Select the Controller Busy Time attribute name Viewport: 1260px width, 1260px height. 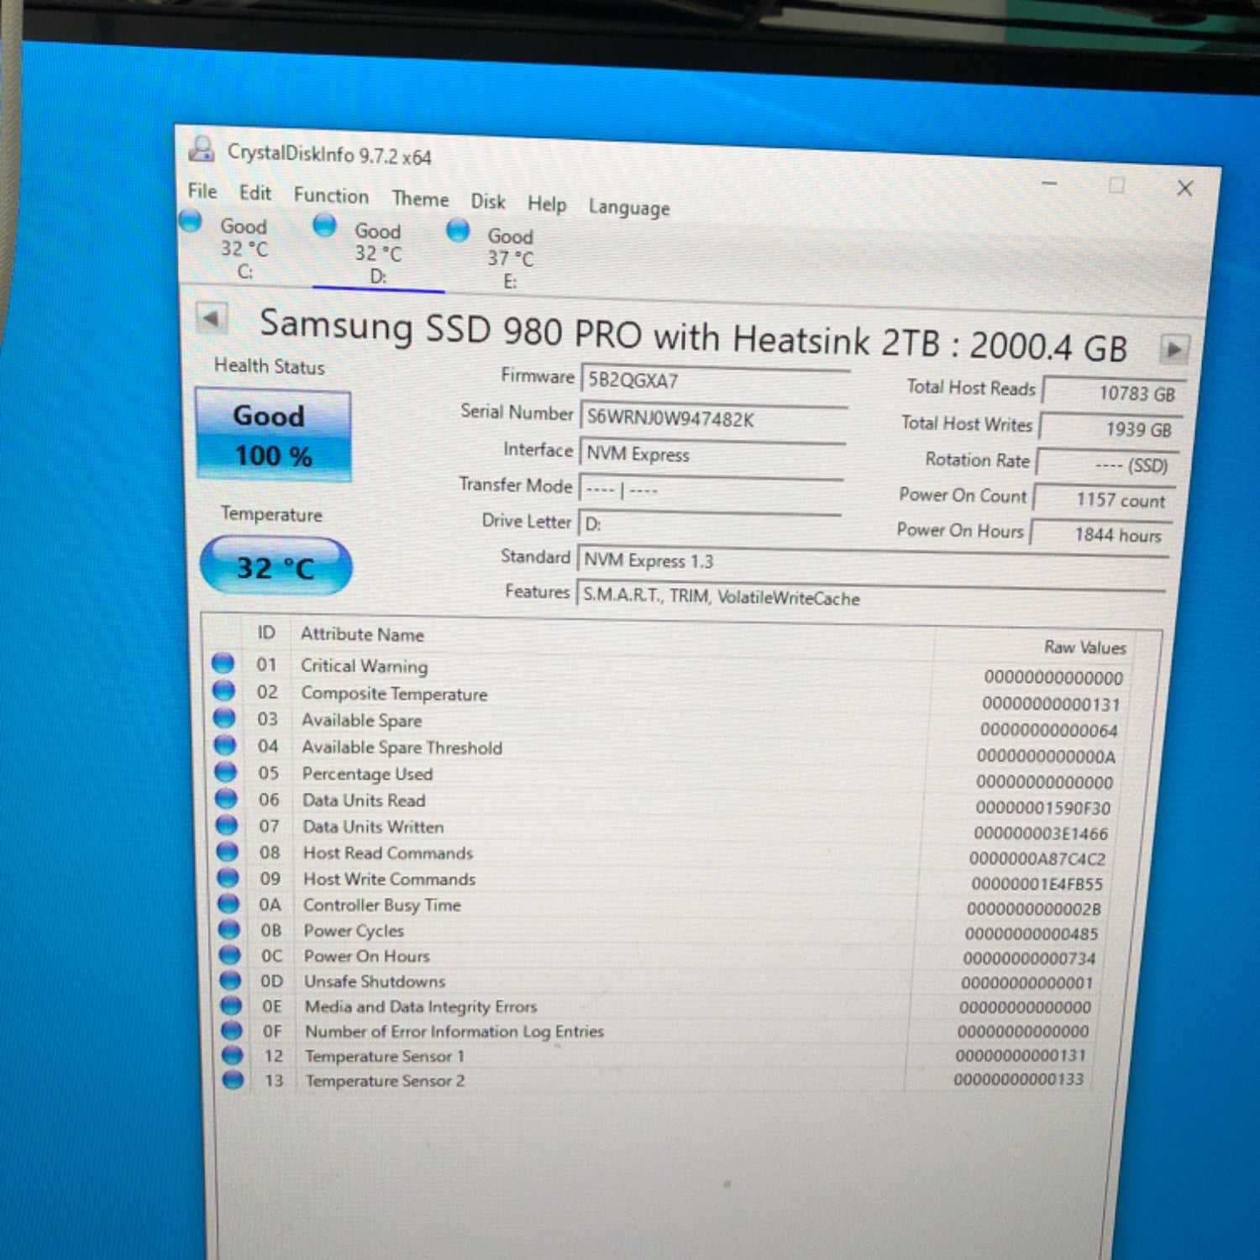click(x=382, y=905)
